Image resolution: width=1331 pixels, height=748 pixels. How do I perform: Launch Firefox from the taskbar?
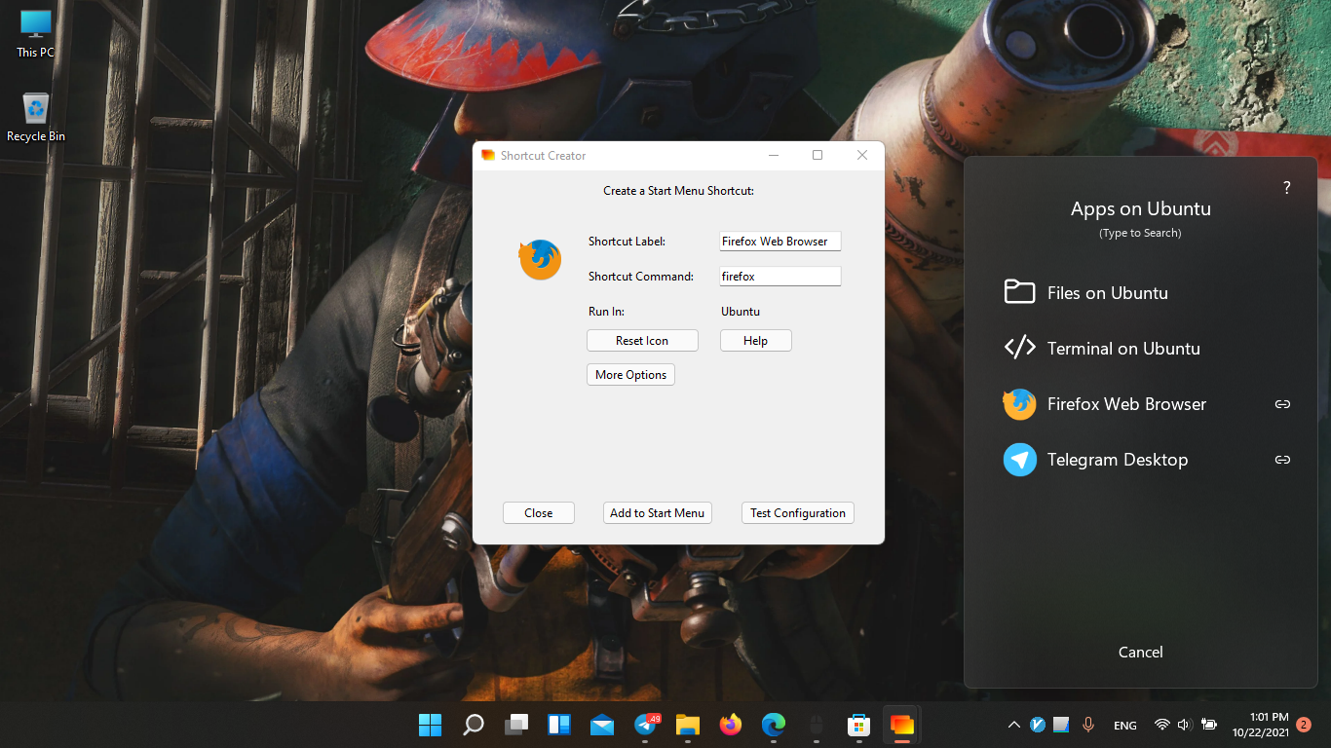[x=730, y=725]
